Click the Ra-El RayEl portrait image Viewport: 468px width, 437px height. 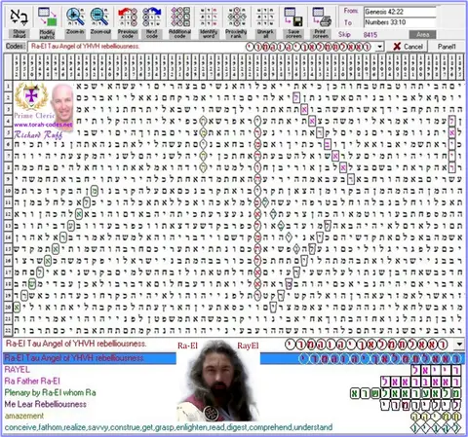point(218,381)
